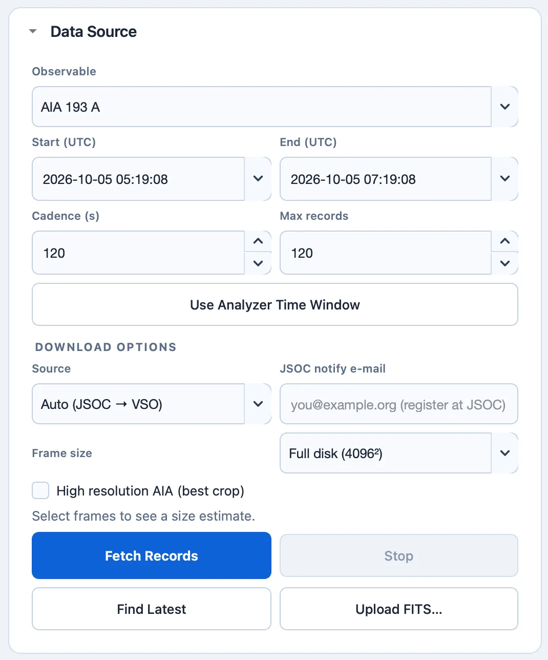Click the 'Select frames to see a size estimate.' text
The width and height of the screenshot is (548, 660).
click(x=143, y=516)
